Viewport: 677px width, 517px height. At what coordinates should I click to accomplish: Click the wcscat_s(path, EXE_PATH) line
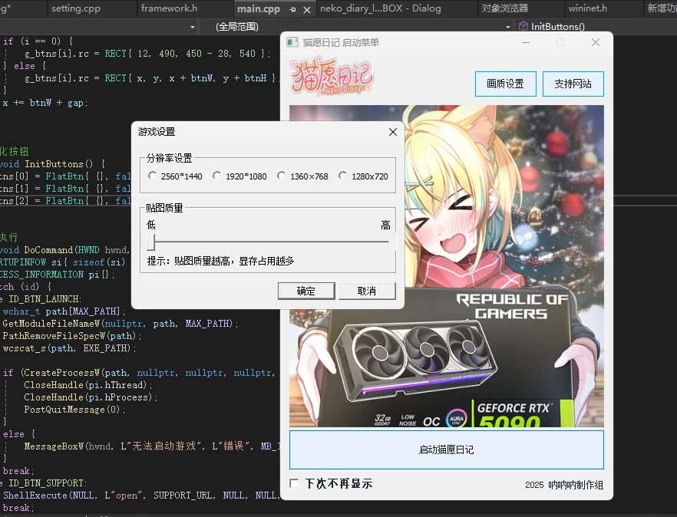(69, 347)
